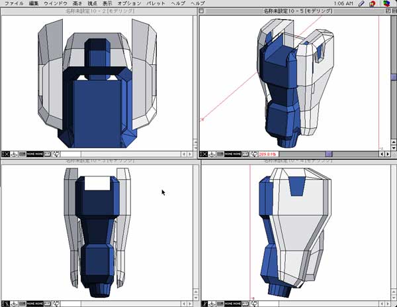This screenshot has height=307, width=397.
Task: Click the application switcher icon at the menu bar's end
Action: (x=386, y=3)
